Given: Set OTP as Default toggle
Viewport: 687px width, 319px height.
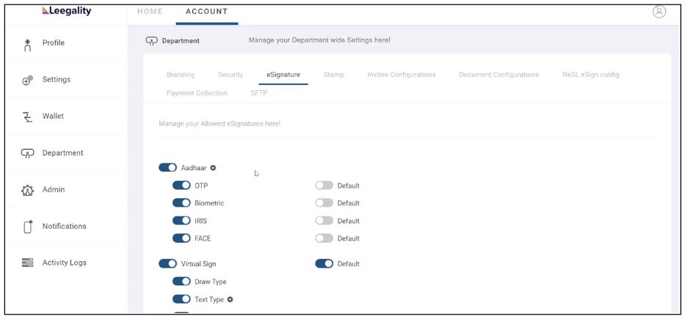Looking at the screenshot, I should coord(324,186).
